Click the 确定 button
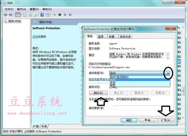The image size is (187, 136). [x=129, y=120]
